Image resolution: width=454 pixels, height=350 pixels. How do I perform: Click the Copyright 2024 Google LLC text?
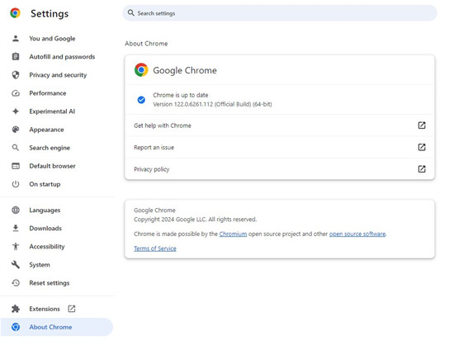point(195,220)
